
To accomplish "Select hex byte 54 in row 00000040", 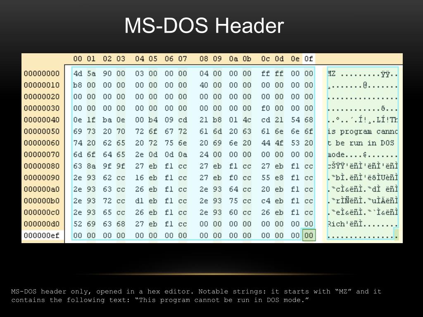I will coord(295,120).
